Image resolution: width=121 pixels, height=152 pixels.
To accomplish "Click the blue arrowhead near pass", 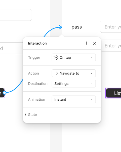I will click(61, 27).
